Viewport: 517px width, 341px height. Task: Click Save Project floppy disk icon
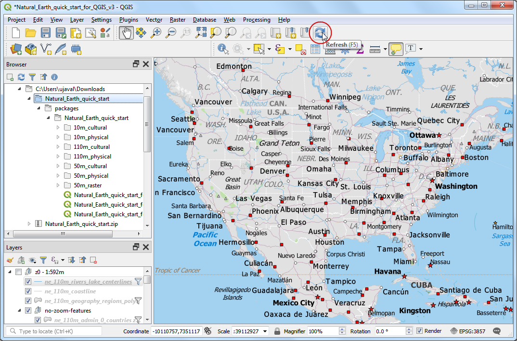pyautogui.click(x=46, y=33)
